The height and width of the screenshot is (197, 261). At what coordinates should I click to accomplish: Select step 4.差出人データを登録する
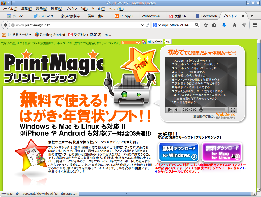188,72
